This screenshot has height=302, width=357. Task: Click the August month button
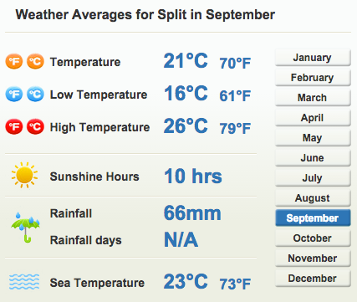coord(313,198)
